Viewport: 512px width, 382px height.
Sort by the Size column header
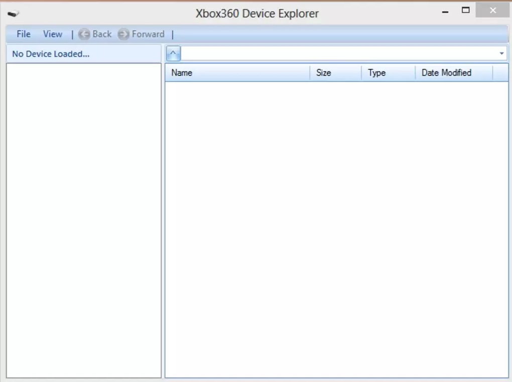pos(336,72)
